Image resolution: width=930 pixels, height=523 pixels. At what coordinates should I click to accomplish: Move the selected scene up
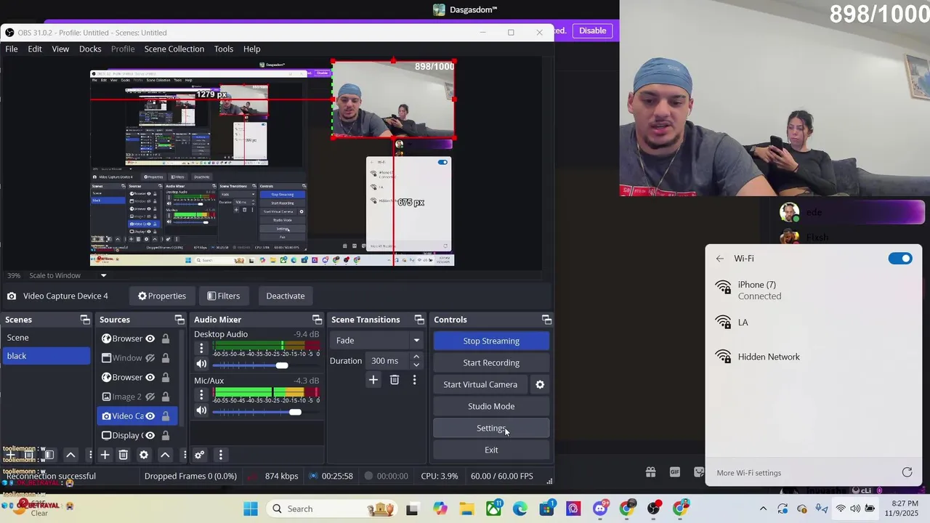point(70,455)
